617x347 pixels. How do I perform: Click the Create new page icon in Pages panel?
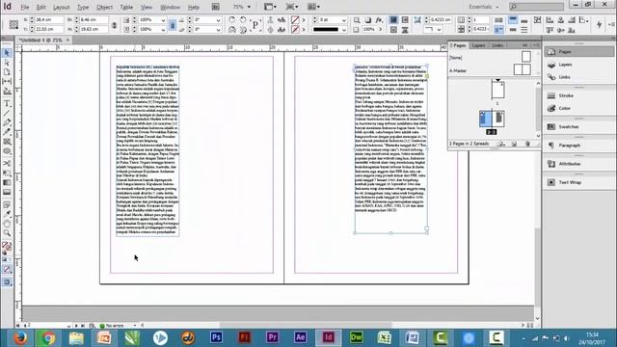tap(514, 144)
